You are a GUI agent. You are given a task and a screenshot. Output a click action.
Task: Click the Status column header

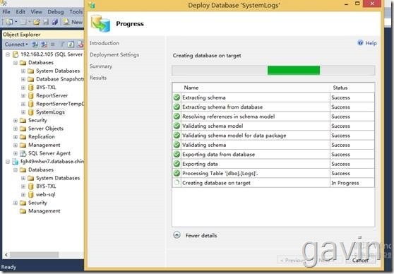point(352,88)
